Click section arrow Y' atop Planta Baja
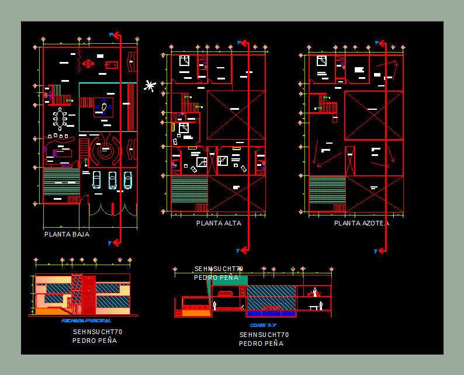The height and width of the screenshot is (375, 464). coord(116,35)
